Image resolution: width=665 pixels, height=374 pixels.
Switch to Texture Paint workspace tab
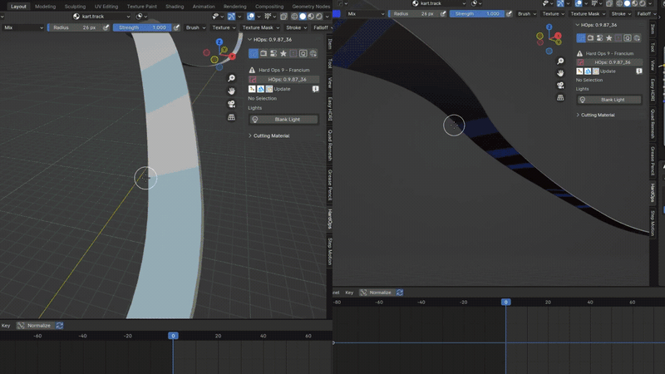point(141,7)
